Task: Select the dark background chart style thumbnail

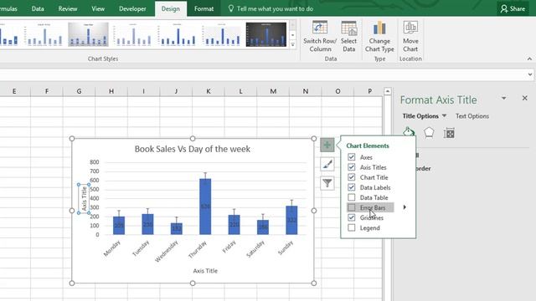Action: [x=266, y=34]
